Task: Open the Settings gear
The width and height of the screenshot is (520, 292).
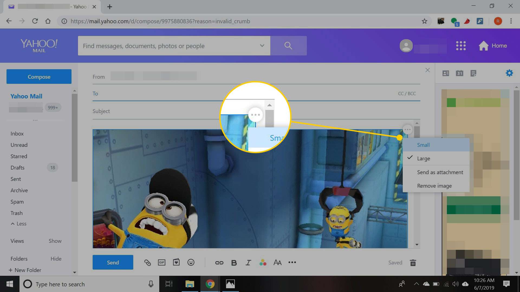Action: (x=509, y=73)
